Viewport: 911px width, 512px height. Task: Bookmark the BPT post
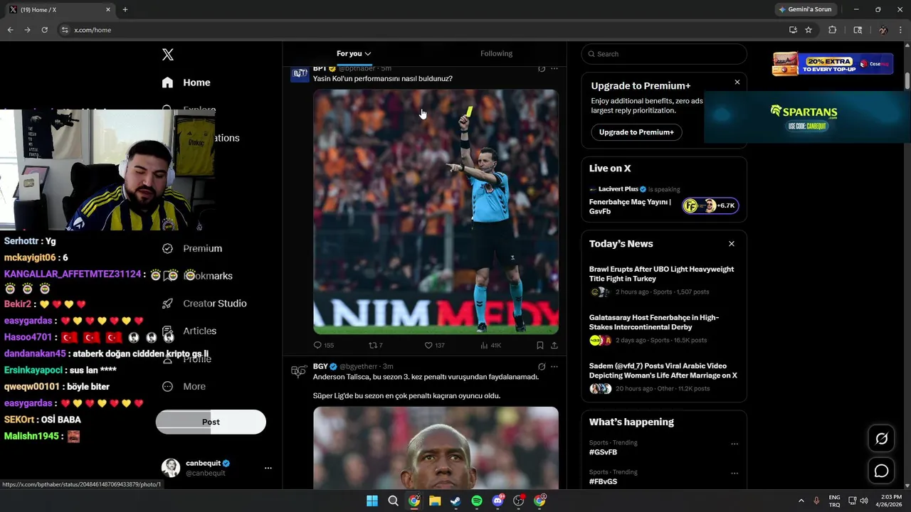(540, 345)
